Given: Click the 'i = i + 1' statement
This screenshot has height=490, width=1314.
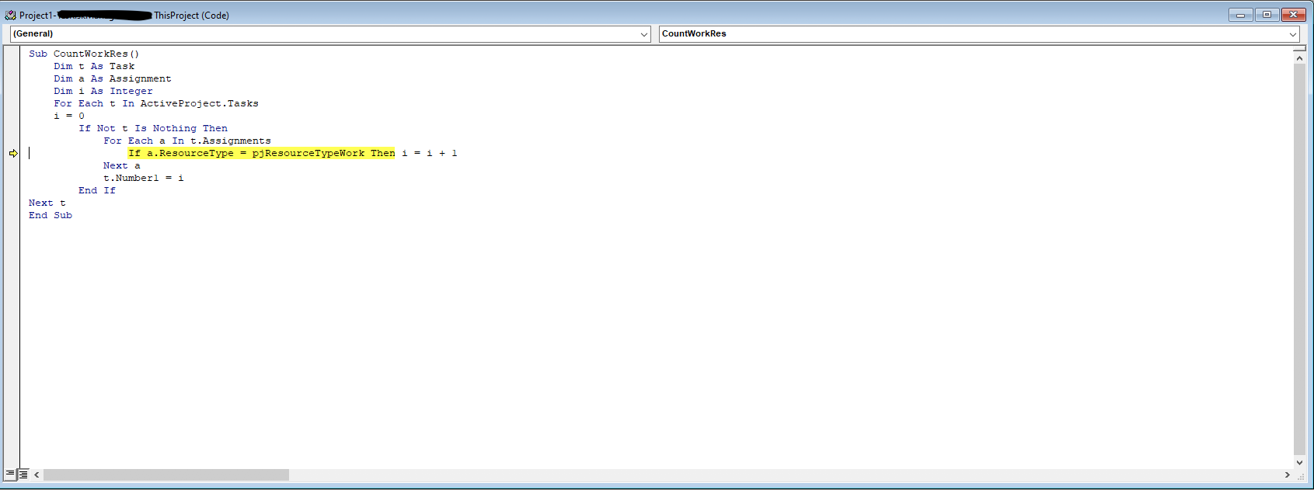Looking at the screenshot, I should coord(430,154).
